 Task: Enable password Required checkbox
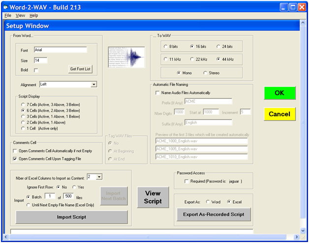click(x=185, y=181)
